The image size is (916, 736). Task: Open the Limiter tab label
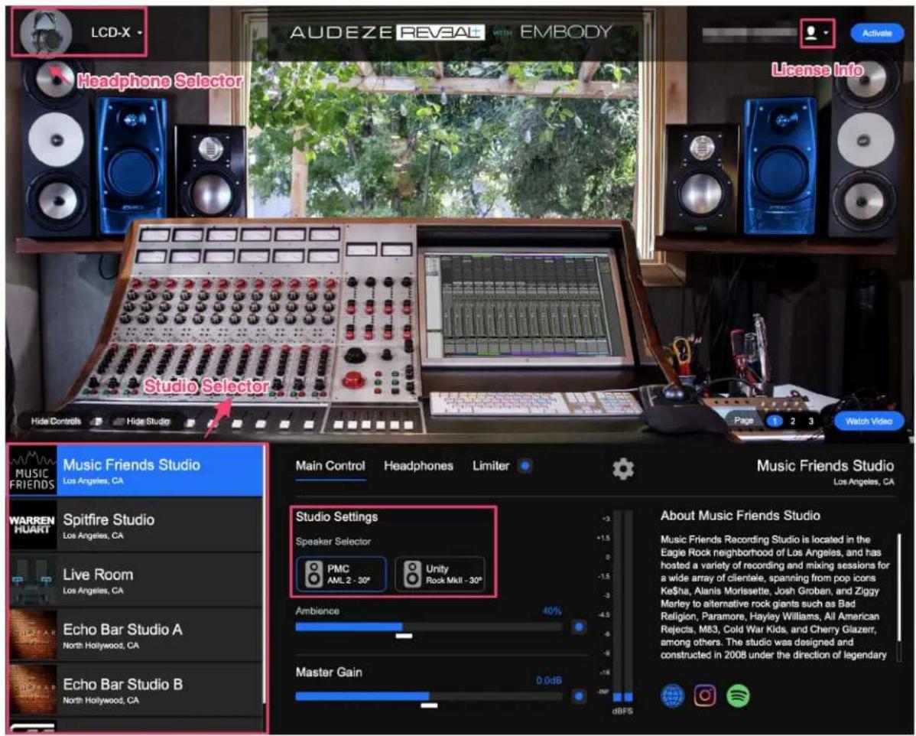tap(491, 466)
